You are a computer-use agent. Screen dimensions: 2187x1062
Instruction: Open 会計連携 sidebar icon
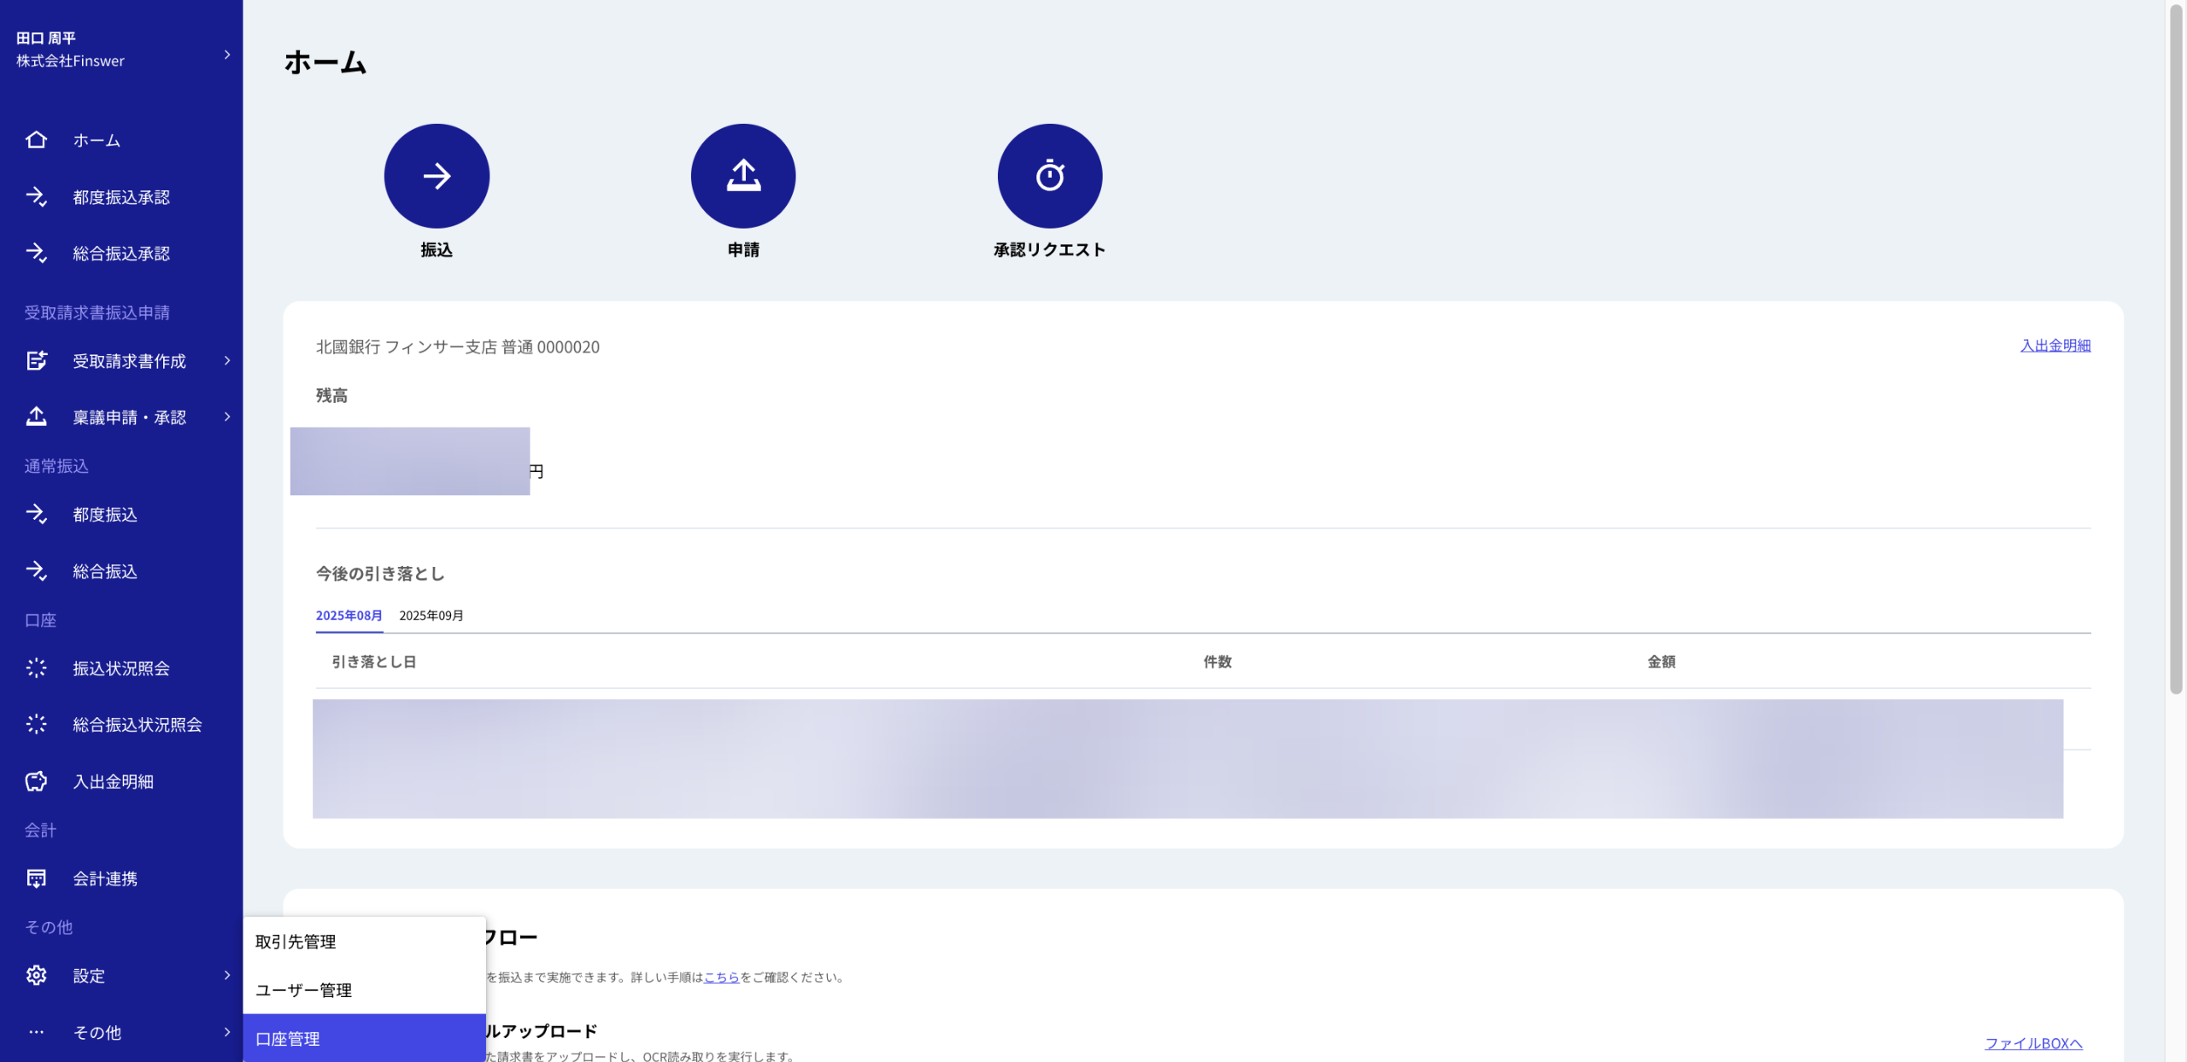(36, 878)
